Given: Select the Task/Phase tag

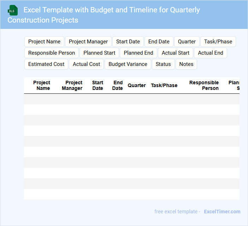Looking at the screenshot, I should [218, 42].
